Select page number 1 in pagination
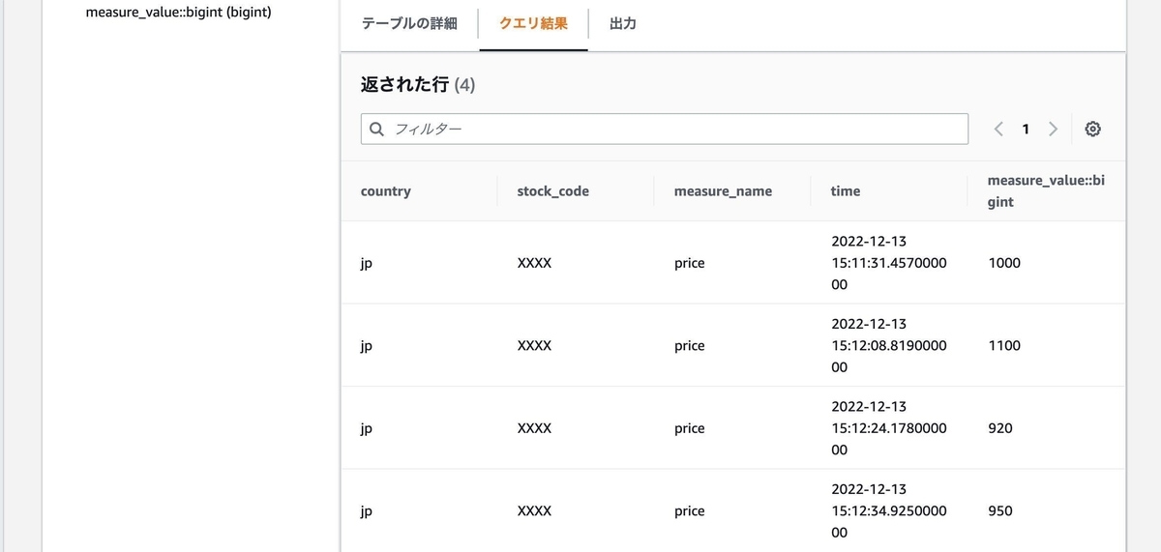 point(1026,129)
